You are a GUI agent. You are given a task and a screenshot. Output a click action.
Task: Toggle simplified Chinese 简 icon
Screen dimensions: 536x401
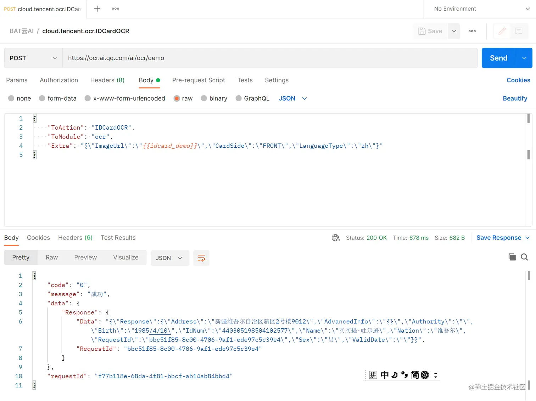[x=415, y=375]
